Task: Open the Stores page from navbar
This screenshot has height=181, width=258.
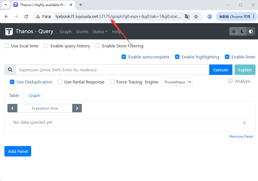Action: click(x=82, y=32)
